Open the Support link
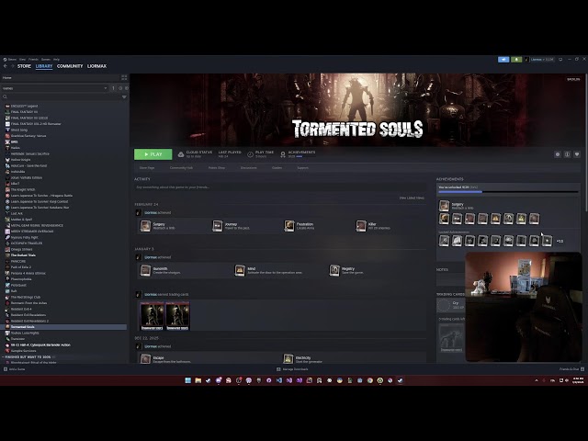The height and width of the screenshot is (441, 588). pyautogui.click(x=302, y=167)
